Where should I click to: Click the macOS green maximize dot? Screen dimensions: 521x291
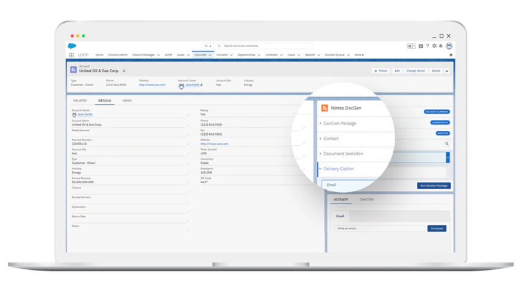(83, 36)
